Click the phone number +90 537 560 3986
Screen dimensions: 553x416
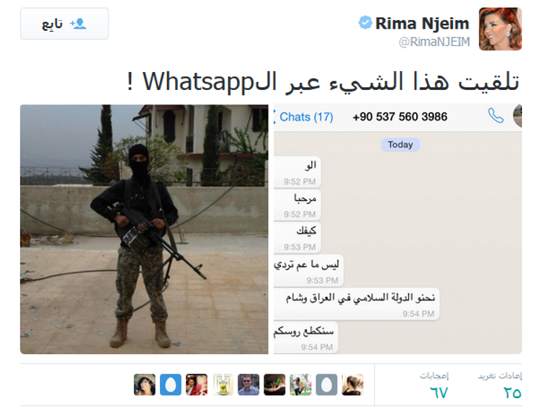[400, 117]
